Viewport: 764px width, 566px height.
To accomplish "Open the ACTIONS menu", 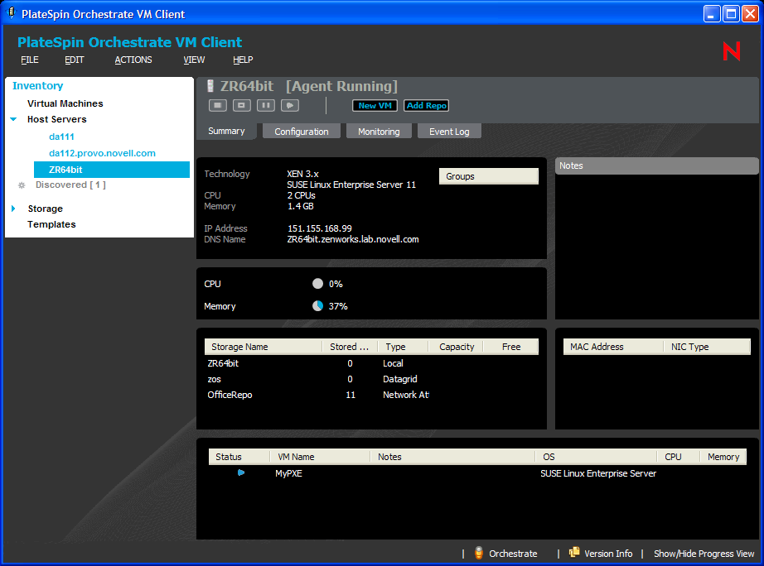I will (x=133, y=60).
